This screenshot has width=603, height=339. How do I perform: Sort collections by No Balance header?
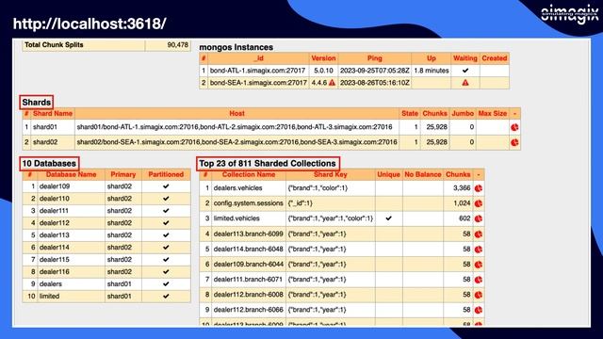click(423, 174)
